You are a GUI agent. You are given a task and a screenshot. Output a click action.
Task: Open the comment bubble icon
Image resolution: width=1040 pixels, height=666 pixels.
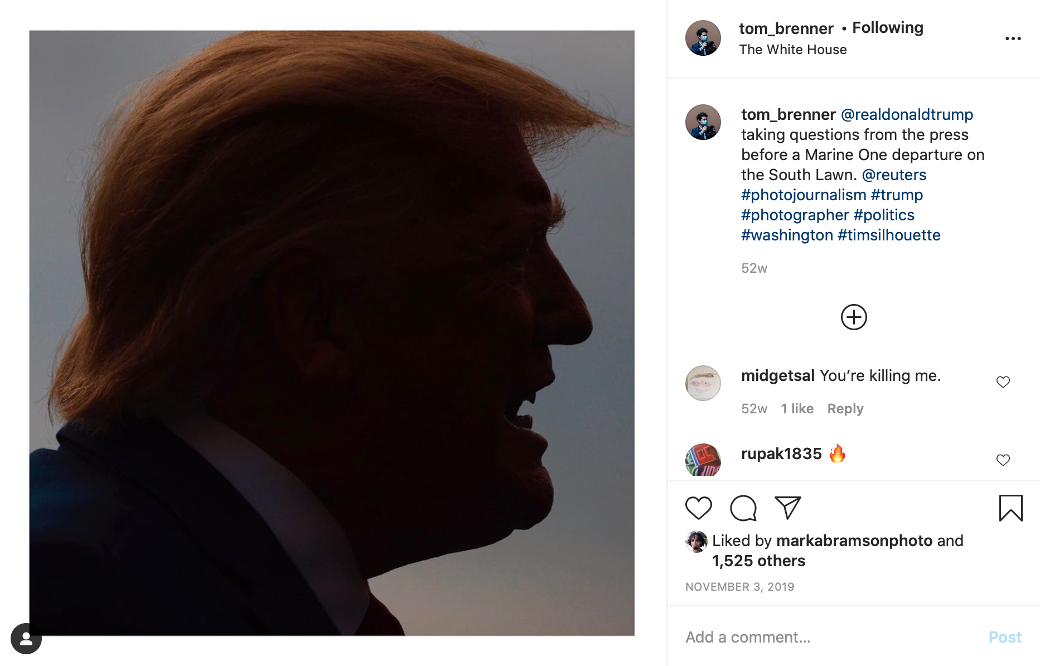point(743,508)
